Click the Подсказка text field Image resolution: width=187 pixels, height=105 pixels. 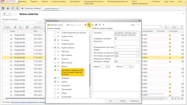click(127, 43)
